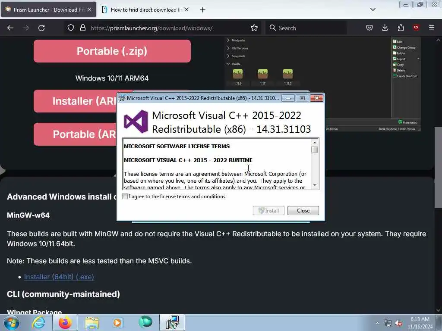Open the List all tabs dropdown
Image resolution: width=442 pixels, height=331 pixels.
373,9
